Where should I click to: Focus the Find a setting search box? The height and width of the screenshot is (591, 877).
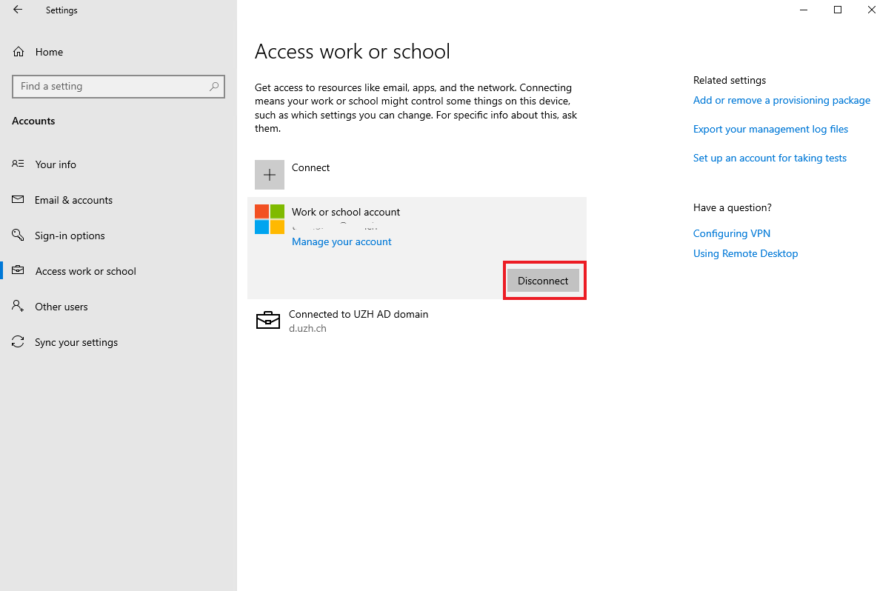click(111, 87)
